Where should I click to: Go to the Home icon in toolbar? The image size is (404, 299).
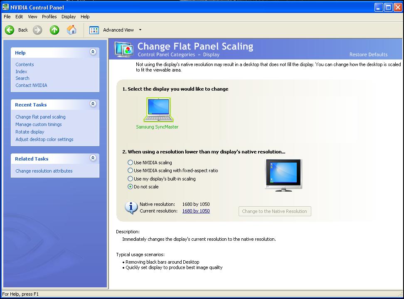71,30
